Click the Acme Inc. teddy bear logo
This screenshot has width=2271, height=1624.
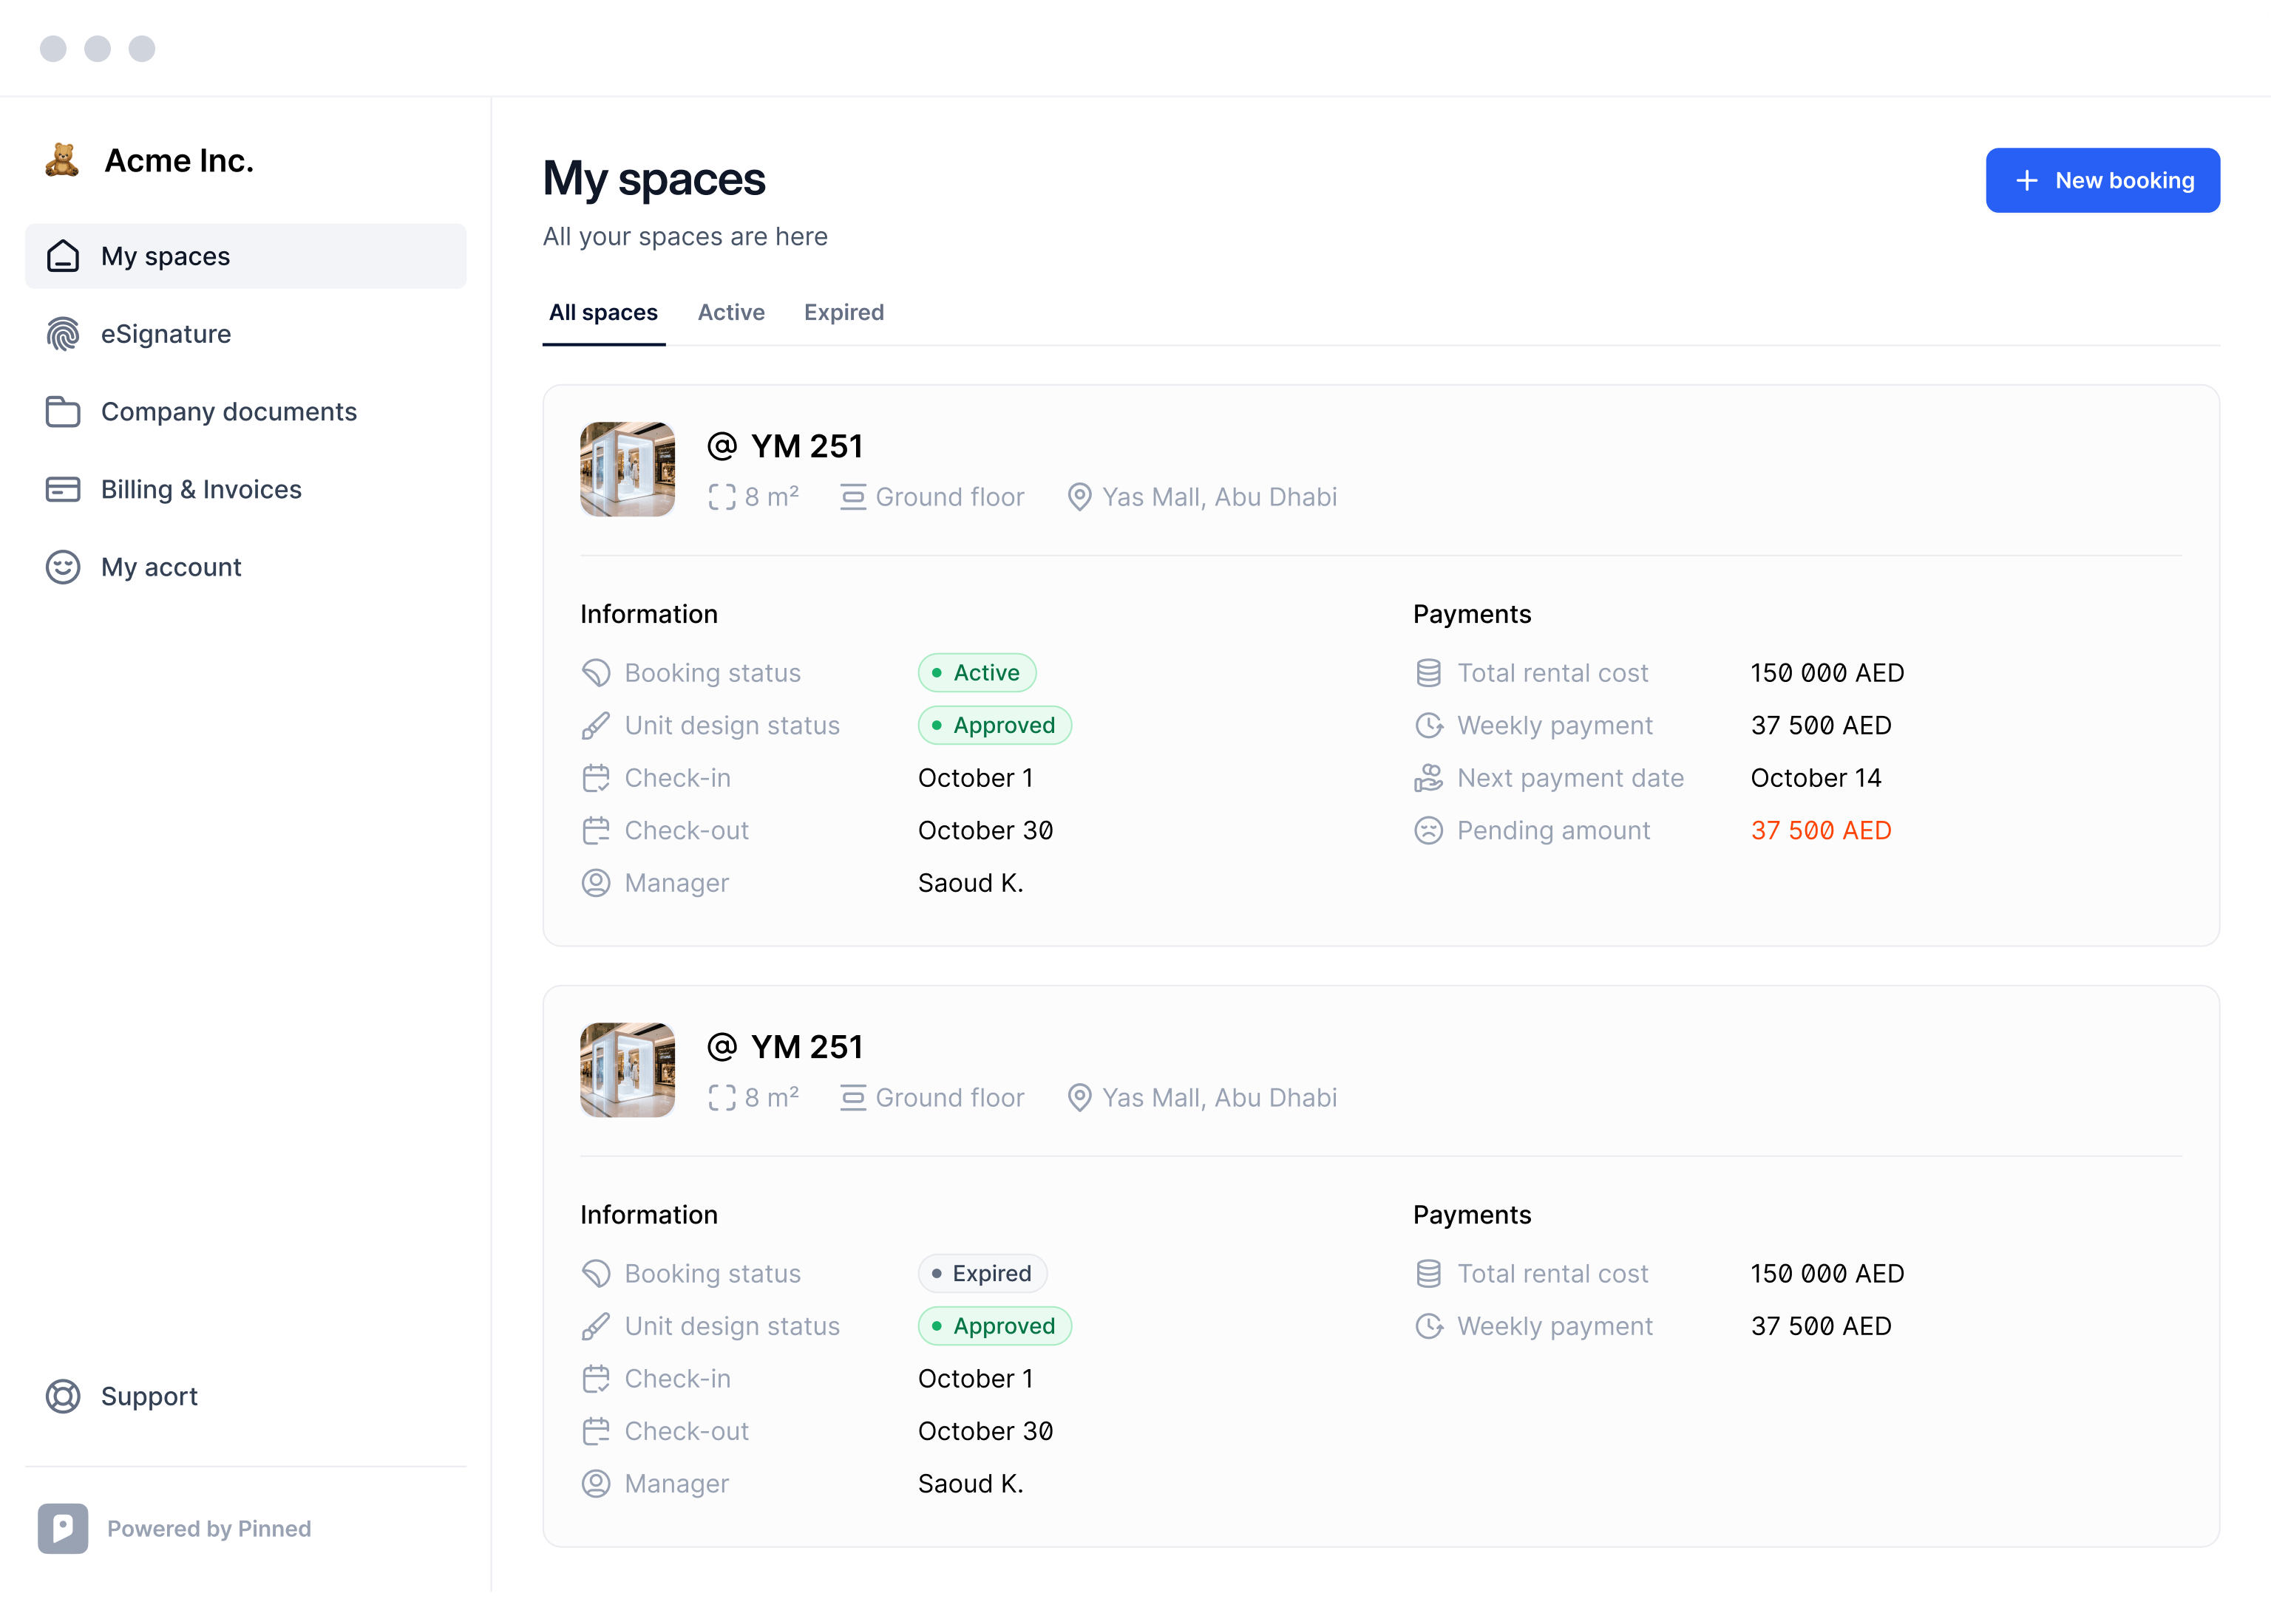62,160
